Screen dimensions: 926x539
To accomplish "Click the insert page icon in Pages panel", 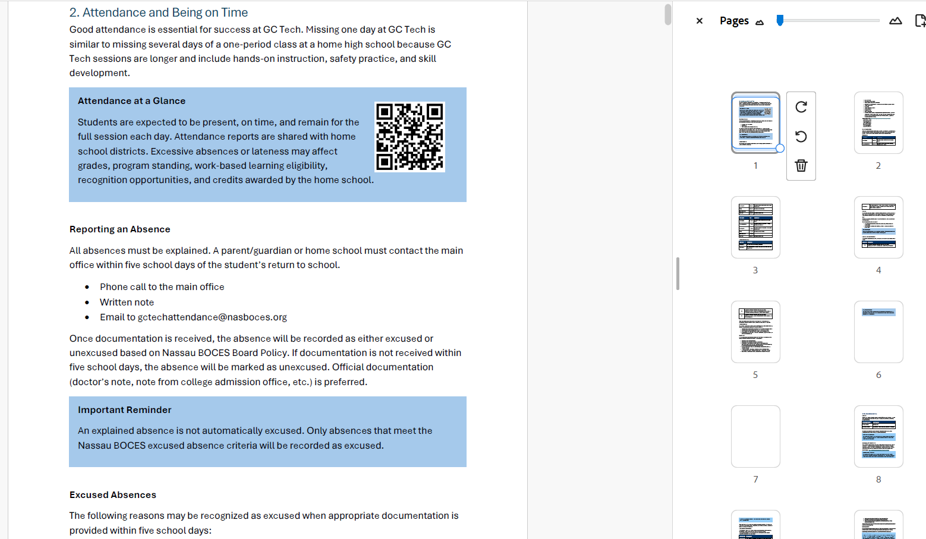I will 920,21.
